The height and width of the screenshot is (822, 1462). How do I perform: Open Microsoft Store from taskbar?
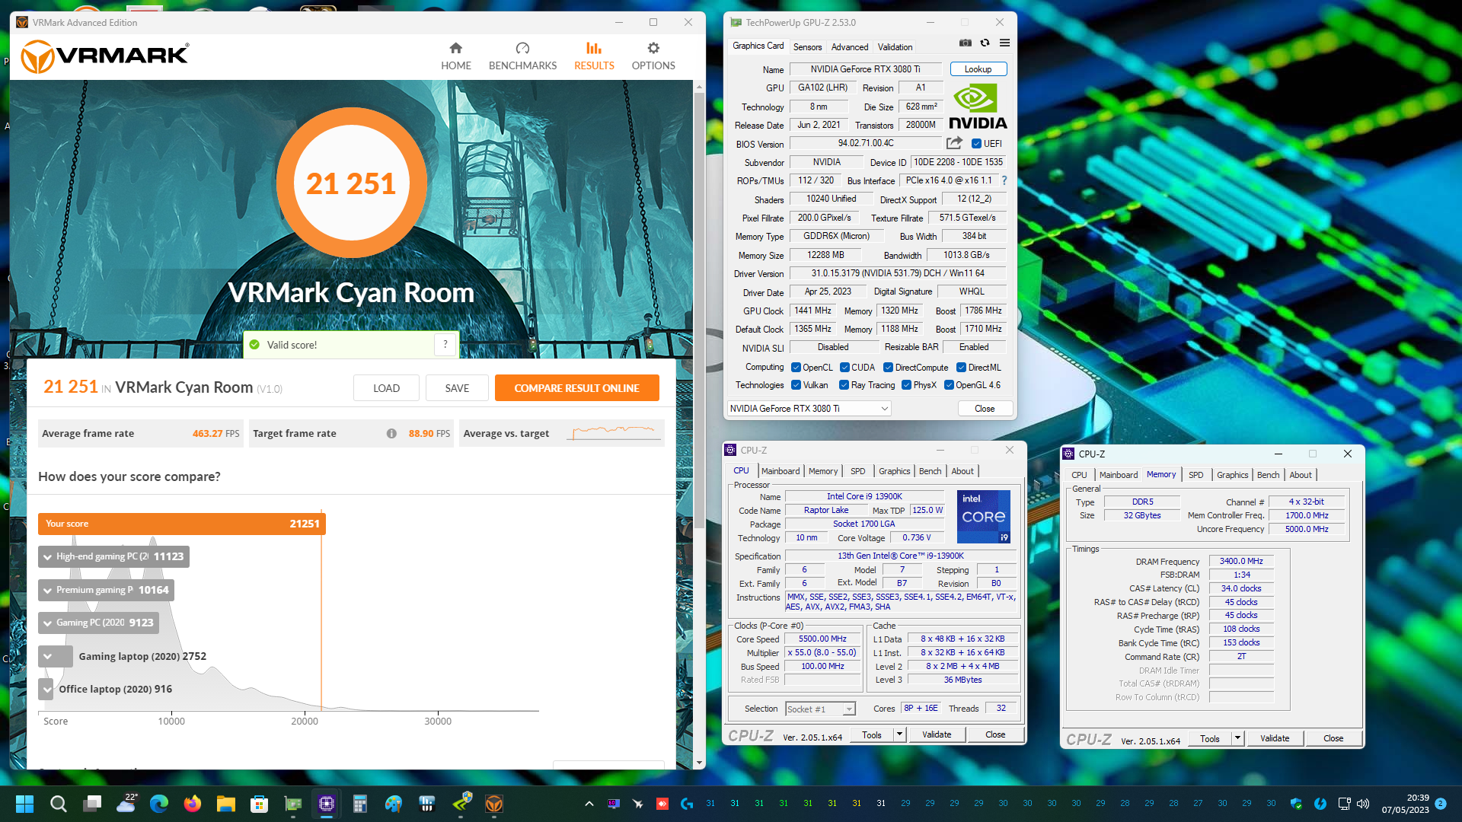260,804
